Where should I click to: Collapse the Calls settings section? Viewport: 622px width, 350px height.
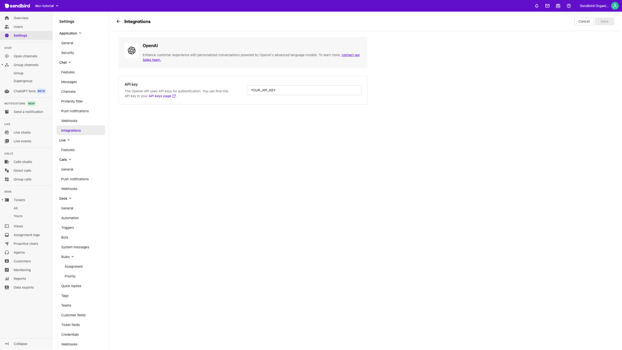(x=70, y=160)
